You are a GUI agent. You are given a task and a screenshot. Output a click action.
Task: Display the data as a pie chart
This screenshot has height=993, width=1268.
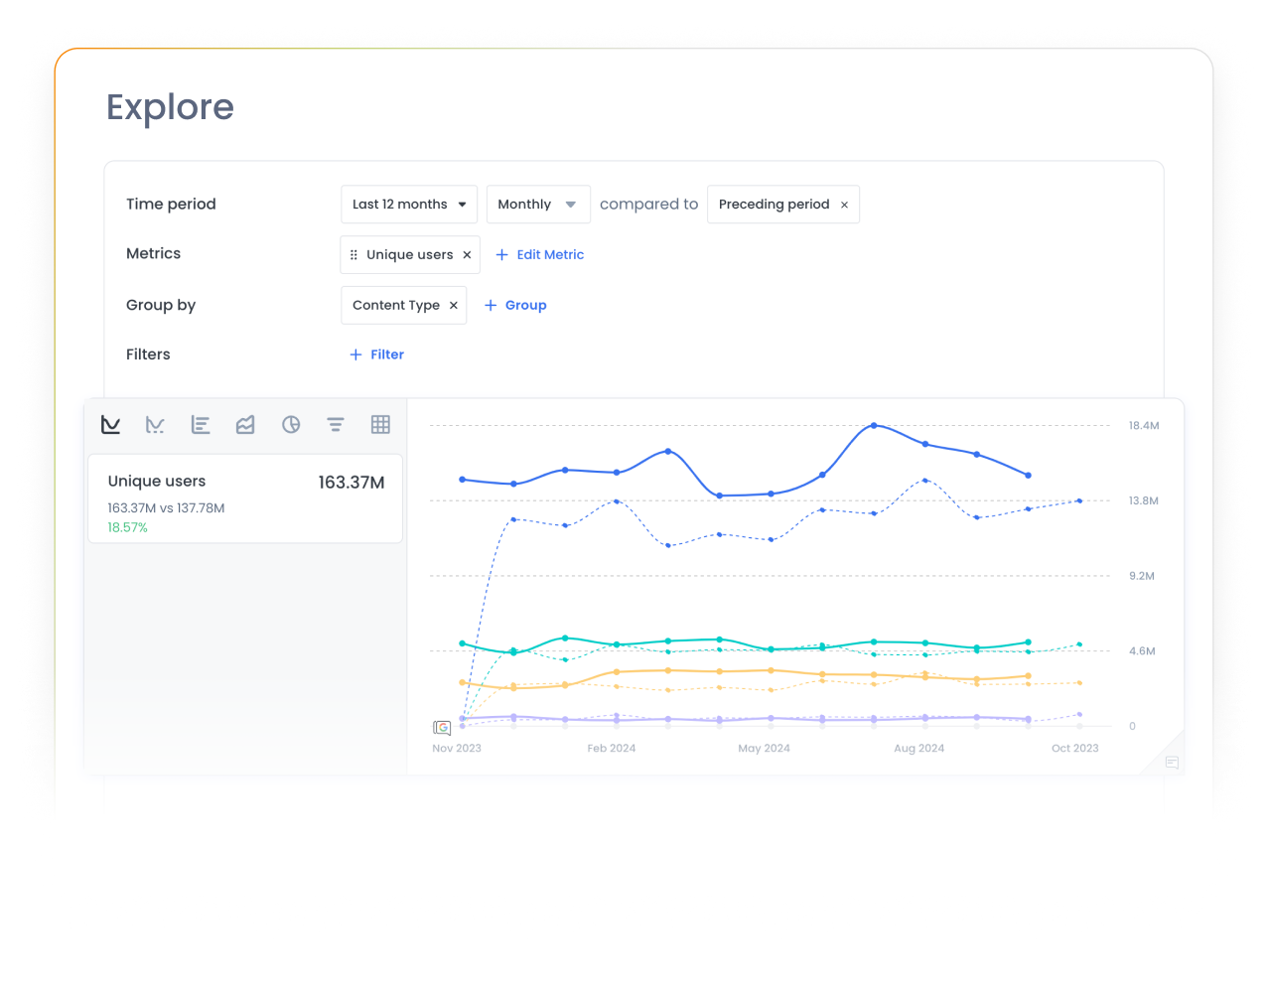(290, 424)
